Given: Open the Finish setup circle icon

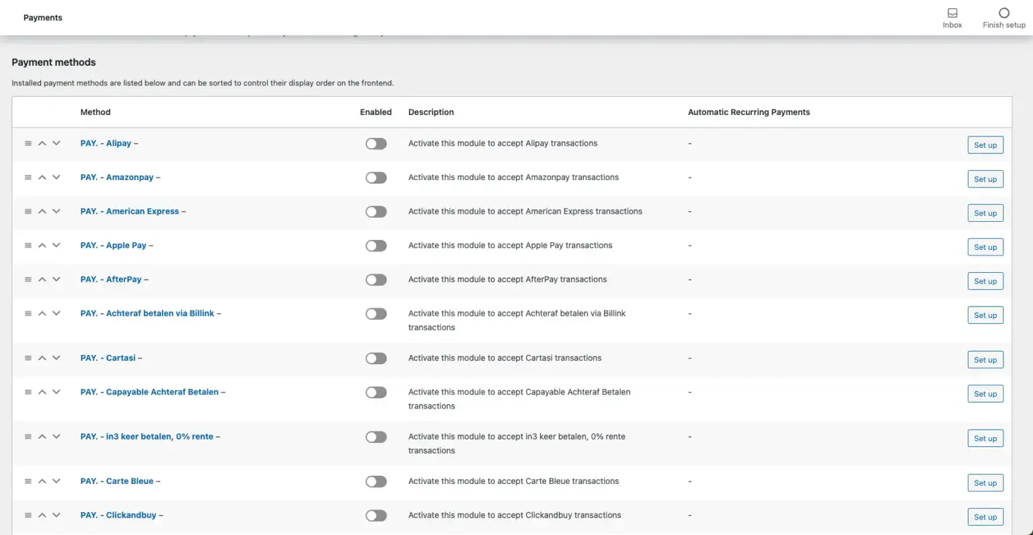Looking at the screenshot, I should tap(1004, 13).
